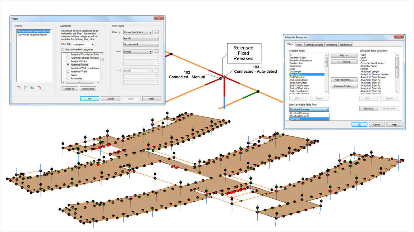414x232 pixels.
Task: Click the Add Parameter... button
Action: (x=344, y=80)
